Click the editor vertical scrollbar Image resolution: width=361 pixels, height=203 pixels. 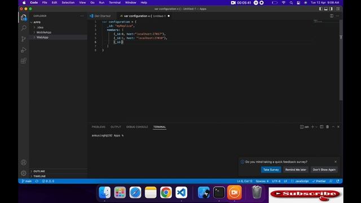click(x=341, y=60)
